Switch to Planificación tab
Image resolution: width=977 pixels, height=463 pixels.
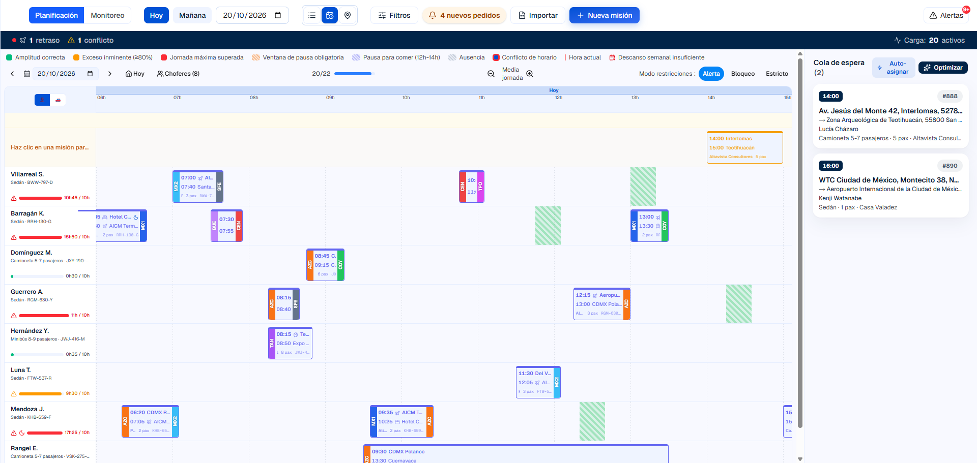click(56, 15)
